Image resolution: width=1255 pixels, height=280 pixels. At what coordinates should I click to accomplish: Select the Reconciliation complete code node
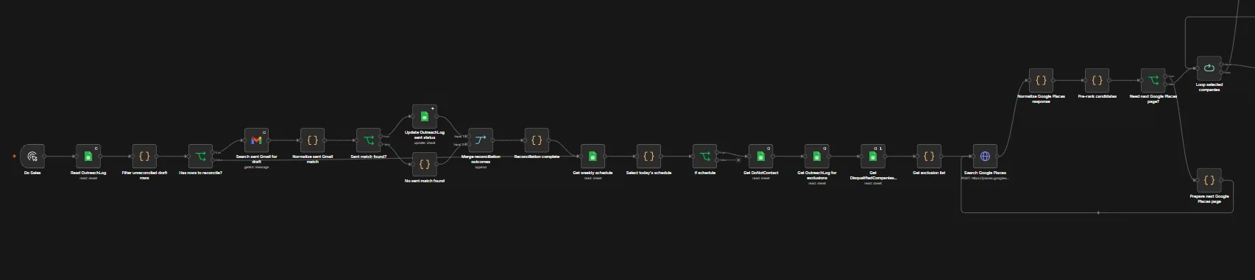(x=537, y=140)
